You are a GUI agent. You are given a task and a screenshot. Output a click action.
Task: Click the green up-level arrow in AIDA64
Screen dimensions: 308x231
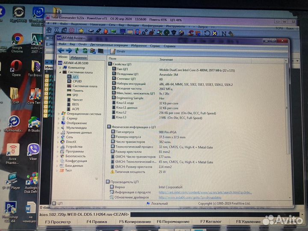pos(77,50)
